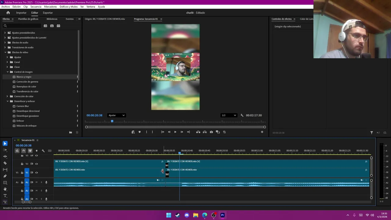This screenshot has height=220, width=391.
Task: Click in the Effects search field
Action: point(22,26)
